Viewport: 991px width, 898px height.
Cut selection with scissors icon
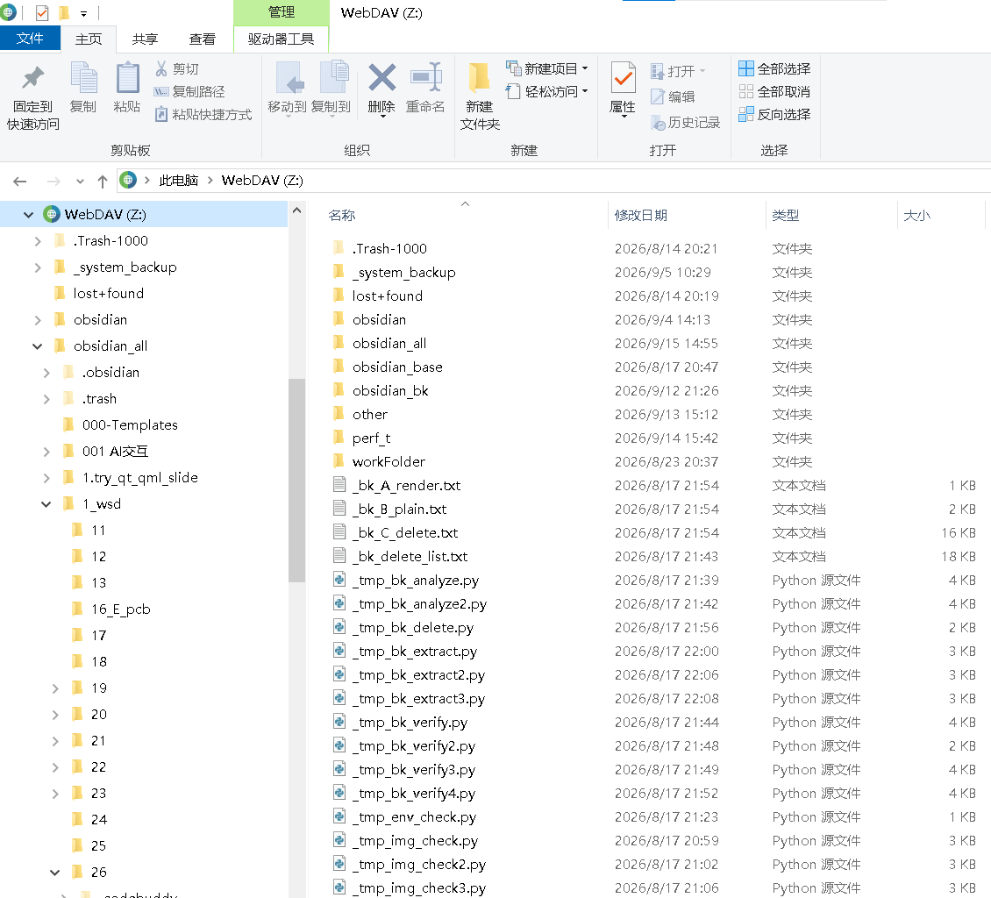point(177,69)
